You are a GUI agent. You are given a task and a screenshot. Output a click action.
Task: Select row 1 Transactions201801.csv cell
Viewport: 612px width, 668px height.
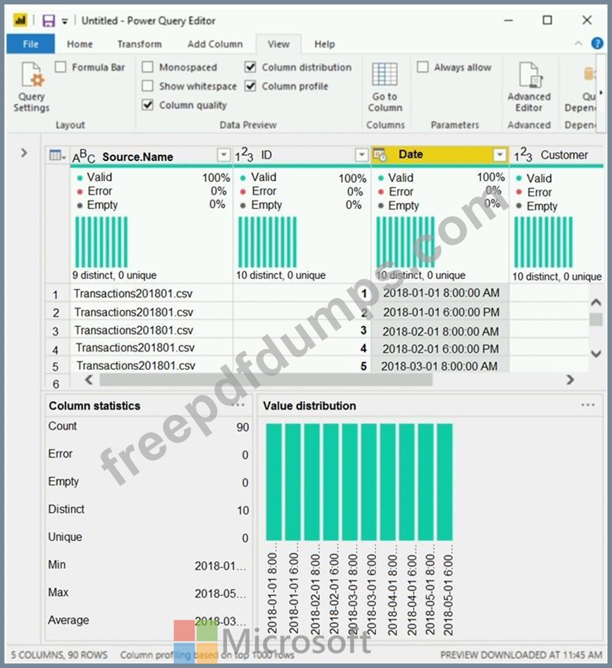151,294
